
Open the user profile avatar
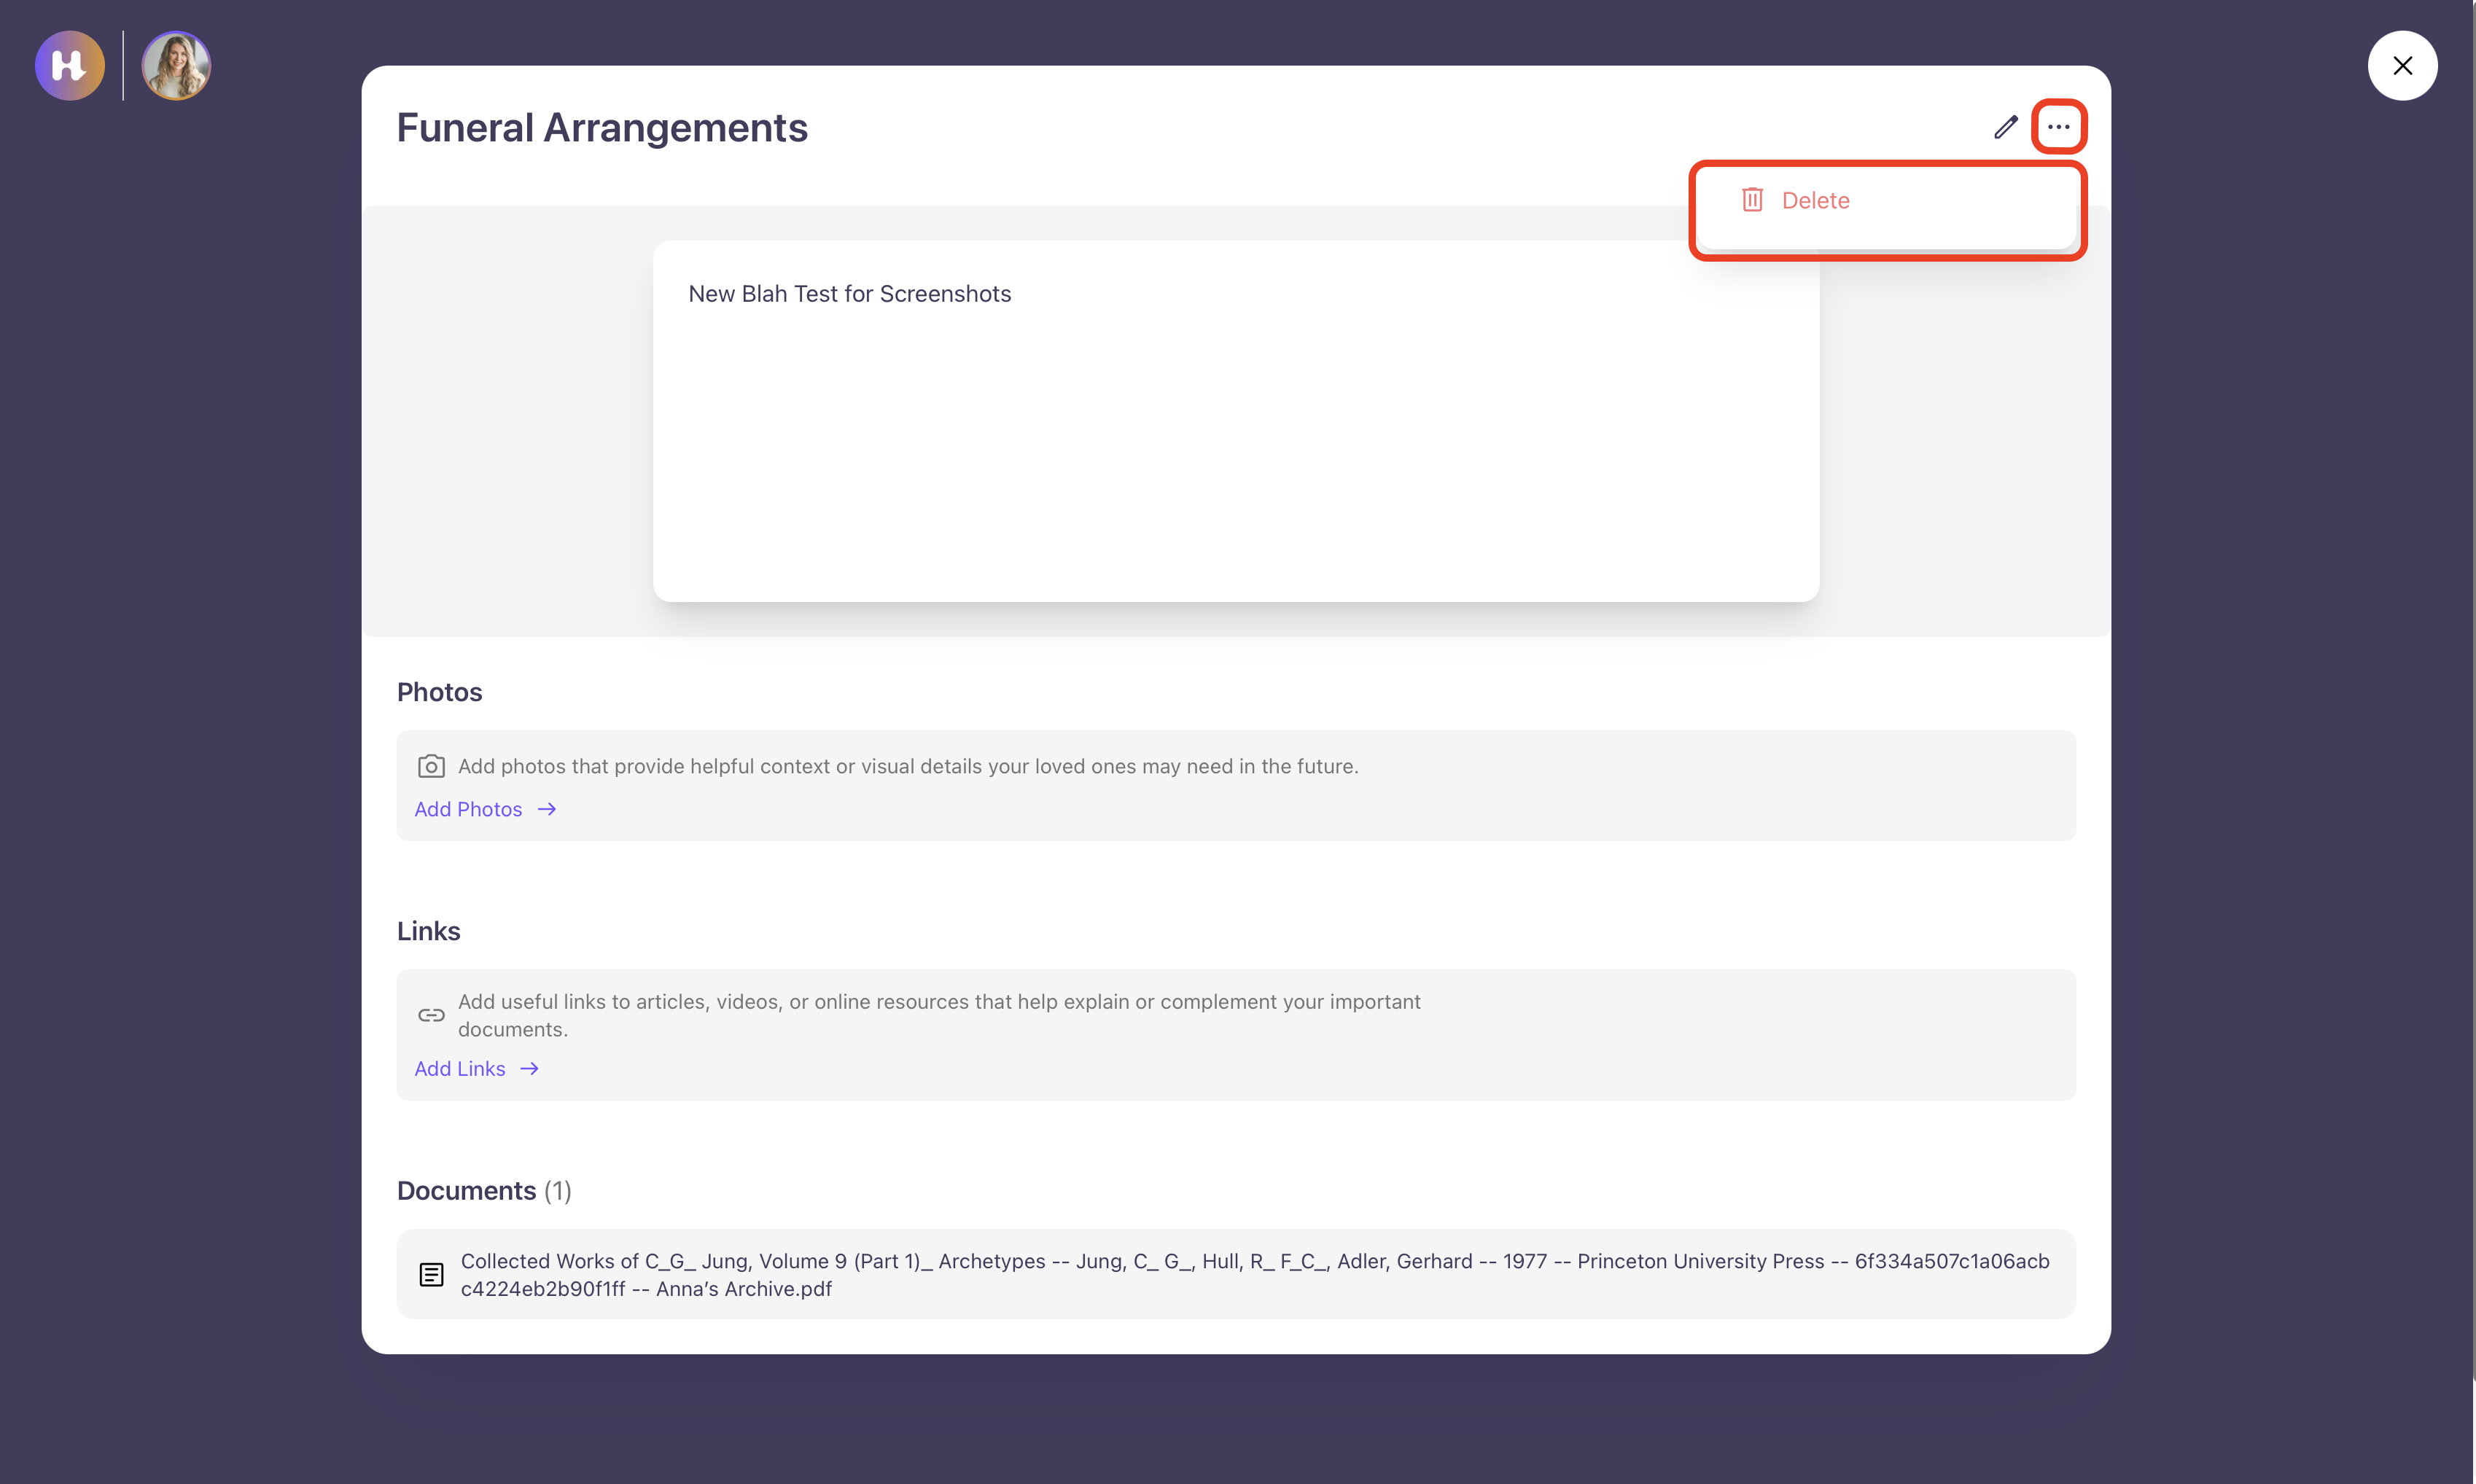(x=176, y=66)
